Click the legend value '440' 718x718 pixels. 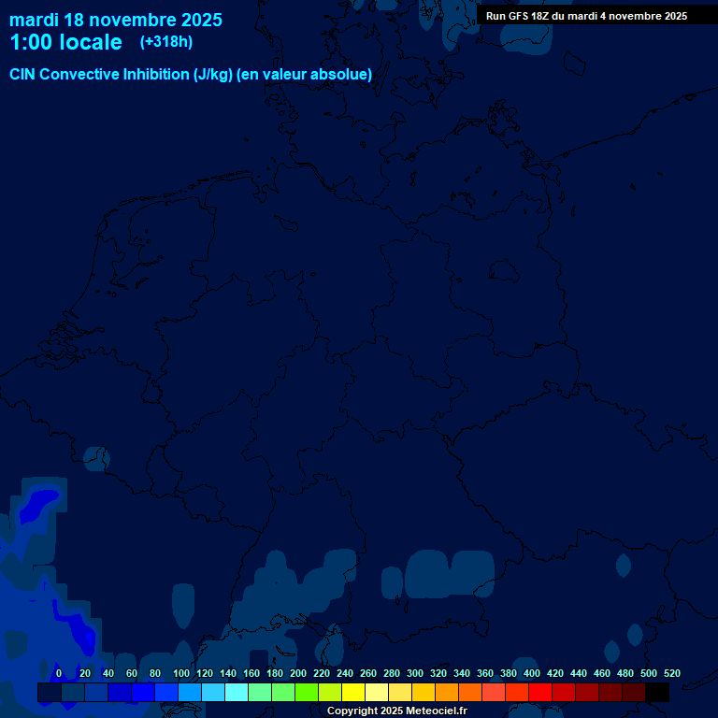click(579, 673)
